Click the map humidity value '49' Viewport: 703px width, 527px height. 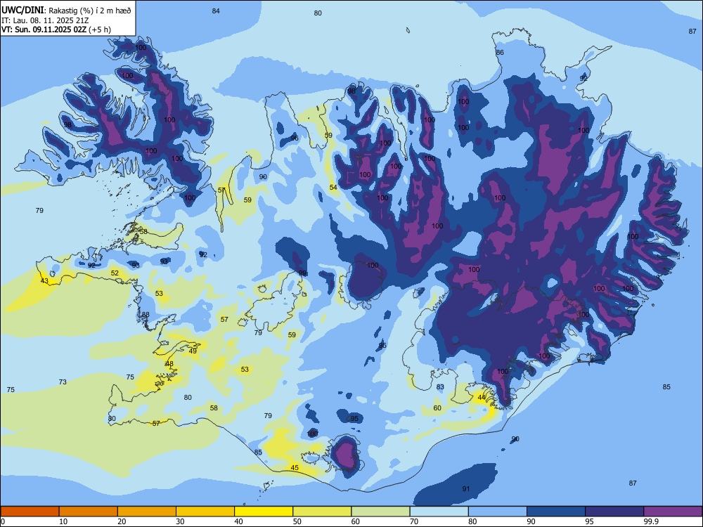click(x=193, y=351)
